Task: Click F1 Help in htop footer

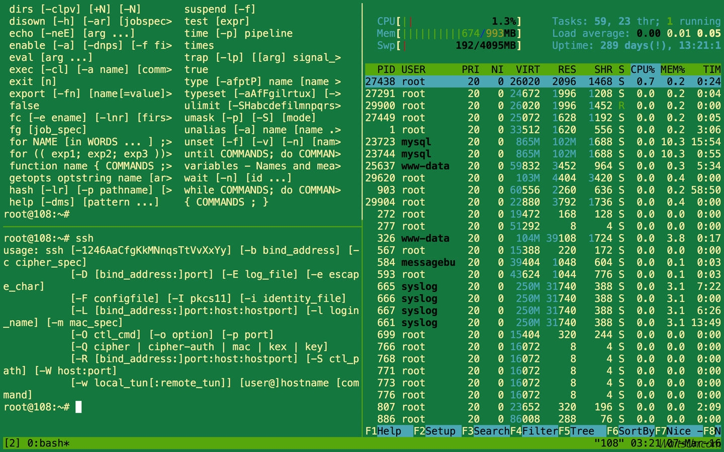Action: [383, 431]
